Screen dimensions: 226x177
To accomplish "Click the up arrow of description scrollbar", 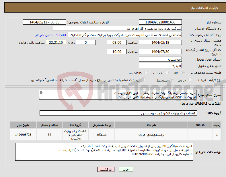I will pos(41,92).
